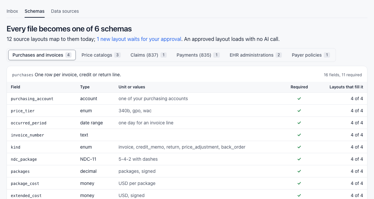Show the Payments (835) schema
Screen dimensions: 374x199
pyautogui.click(x=198, y=55)
